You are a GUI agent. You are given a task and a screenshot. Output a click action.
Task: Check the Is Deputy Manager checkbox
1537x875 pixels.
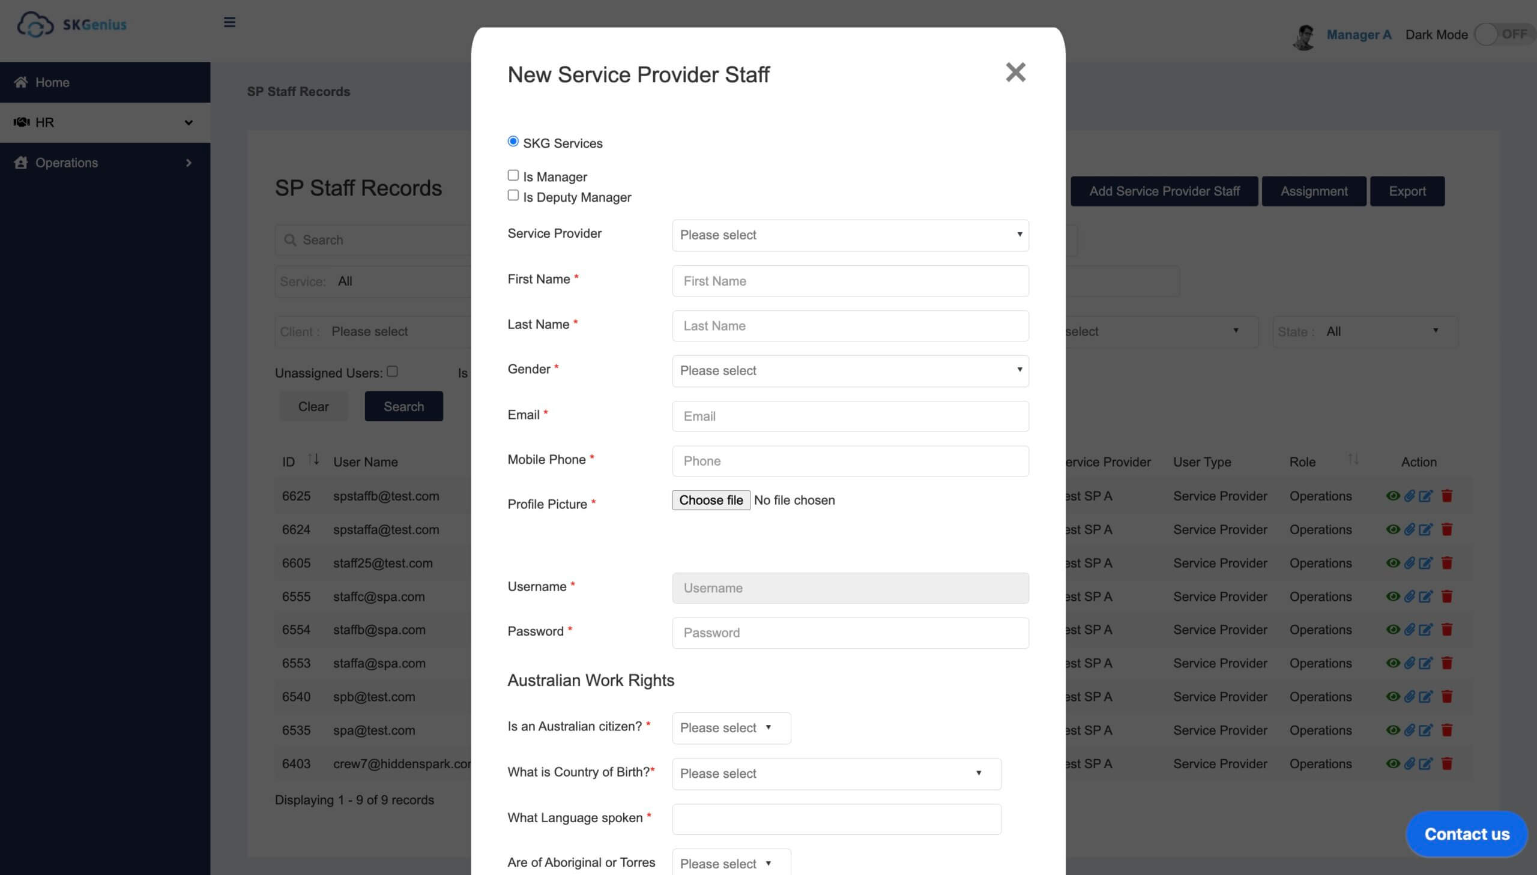513,195
